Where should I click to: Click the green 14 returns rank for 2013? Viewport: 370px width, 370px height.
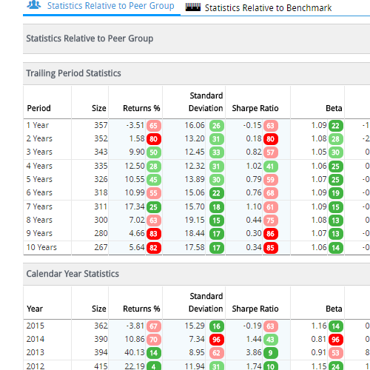154,353
